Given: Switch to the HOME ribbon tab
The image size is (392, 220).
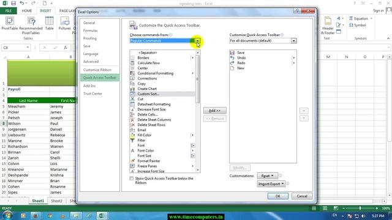Looking at the screenshot, I should point(27,11).
